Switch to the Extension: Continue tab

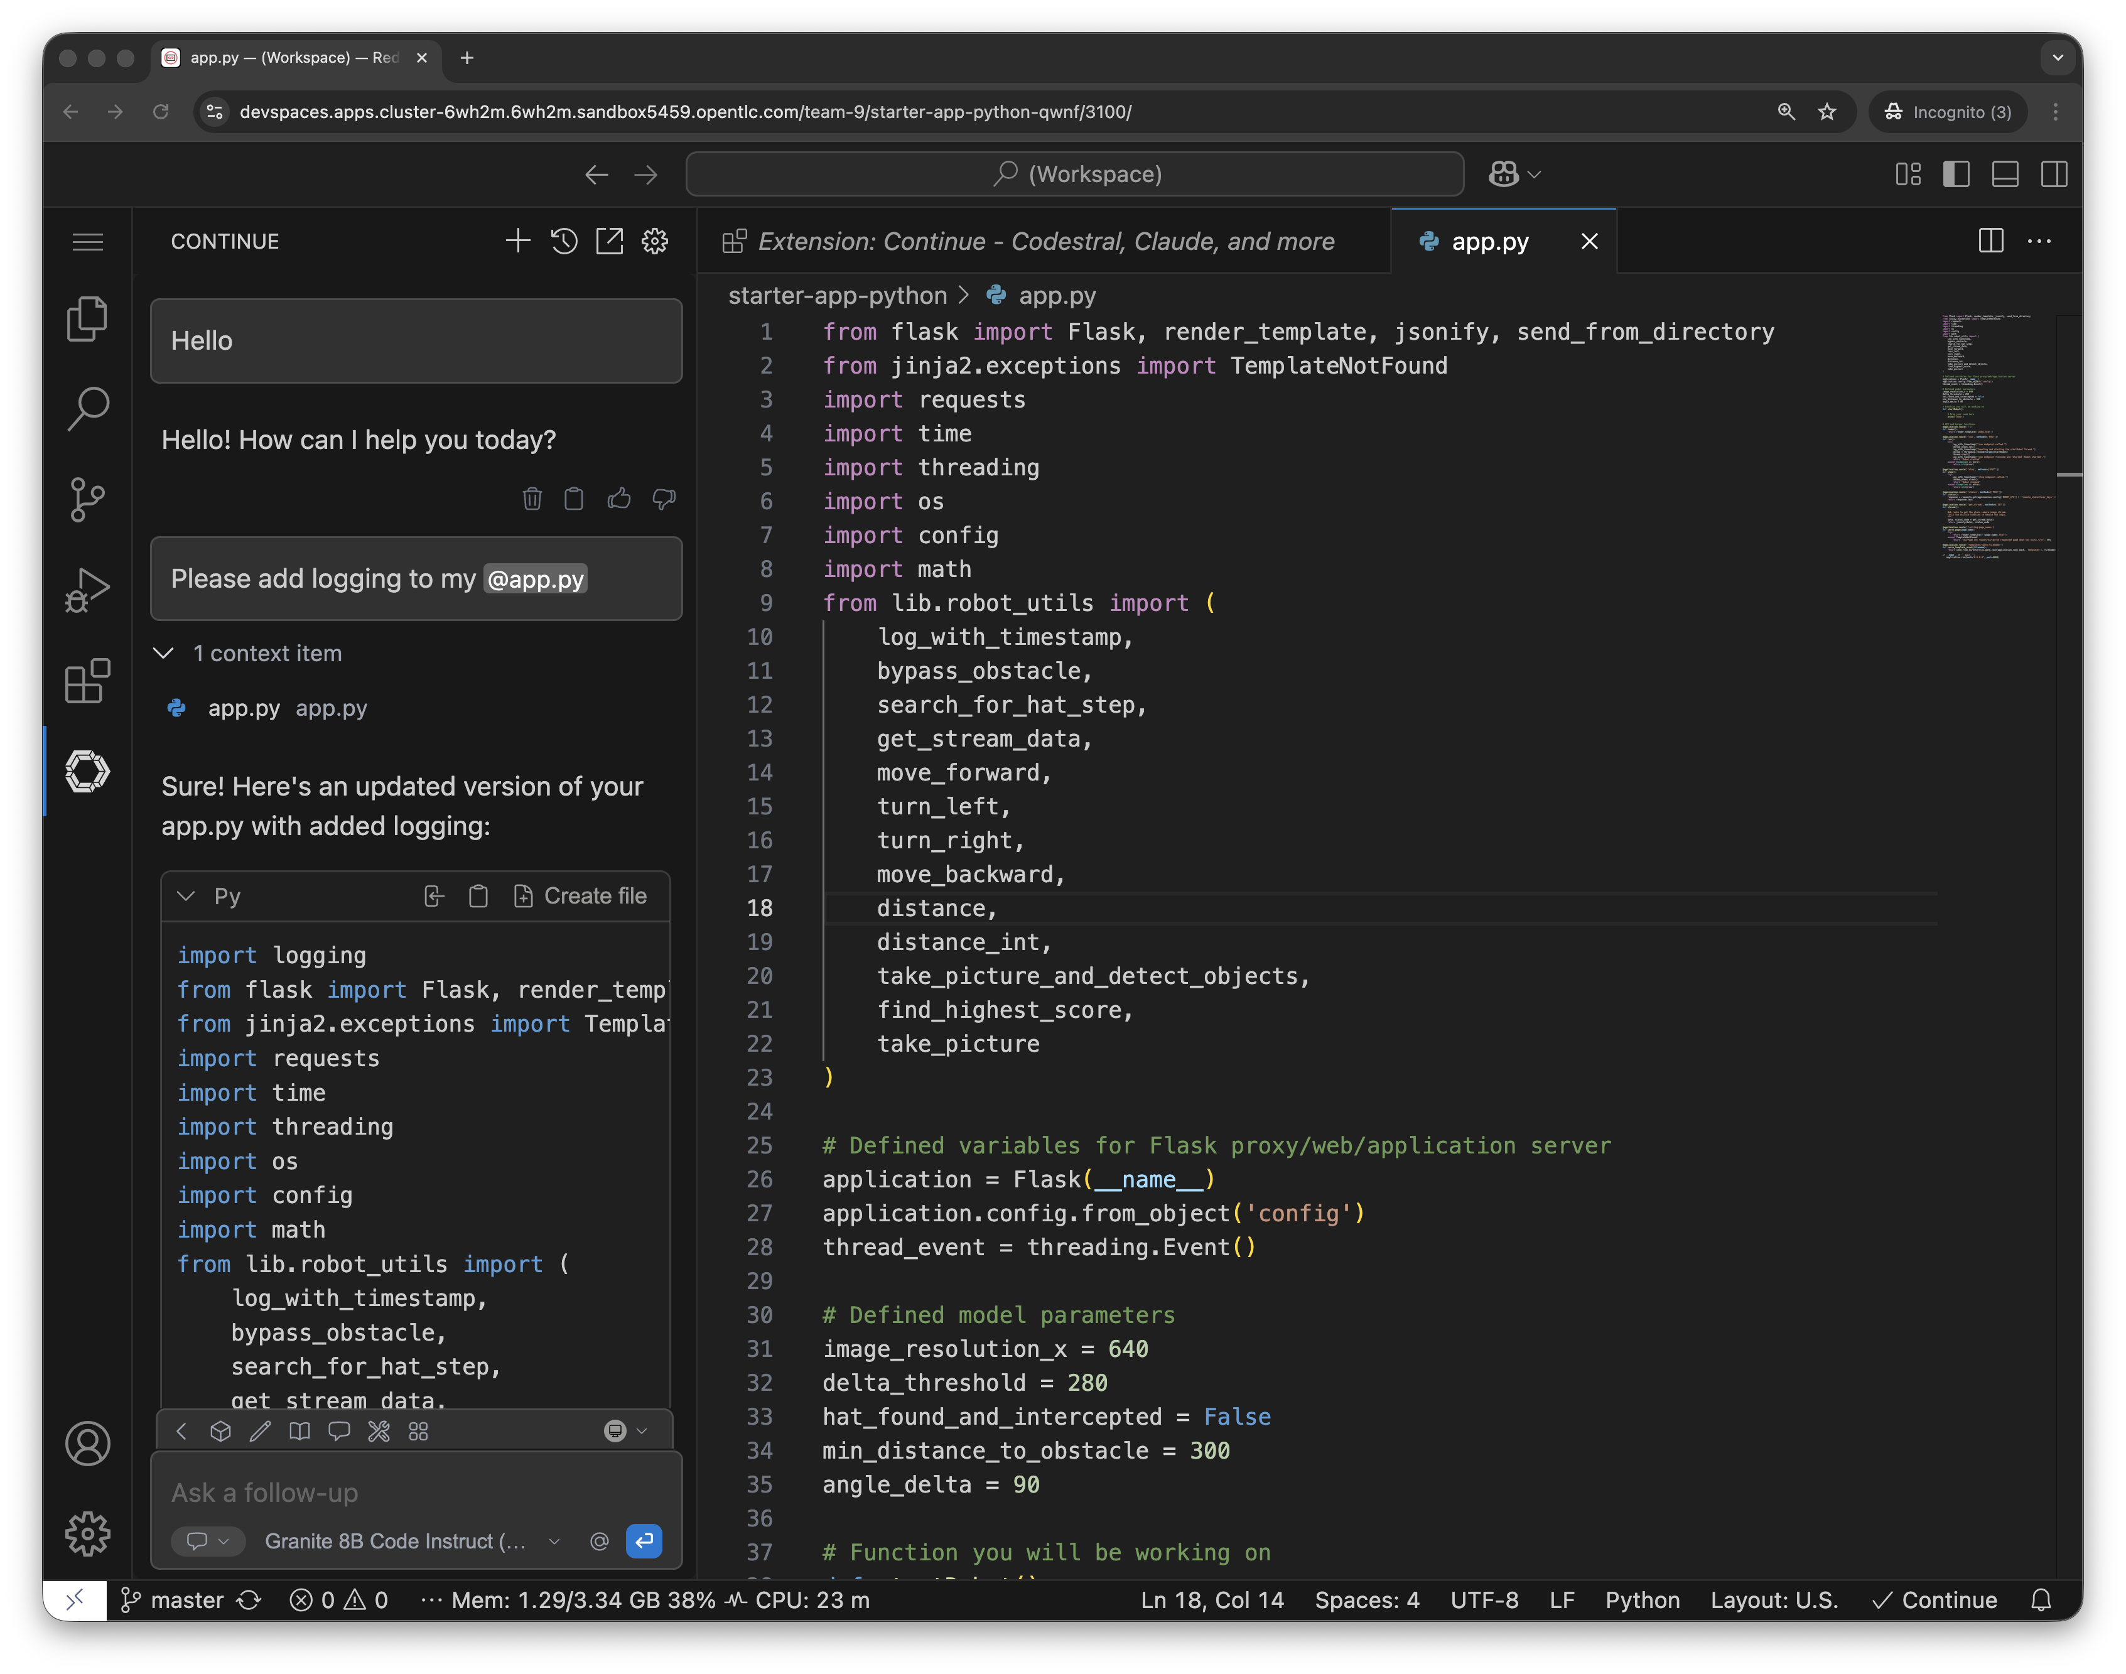coord(1045,241)
